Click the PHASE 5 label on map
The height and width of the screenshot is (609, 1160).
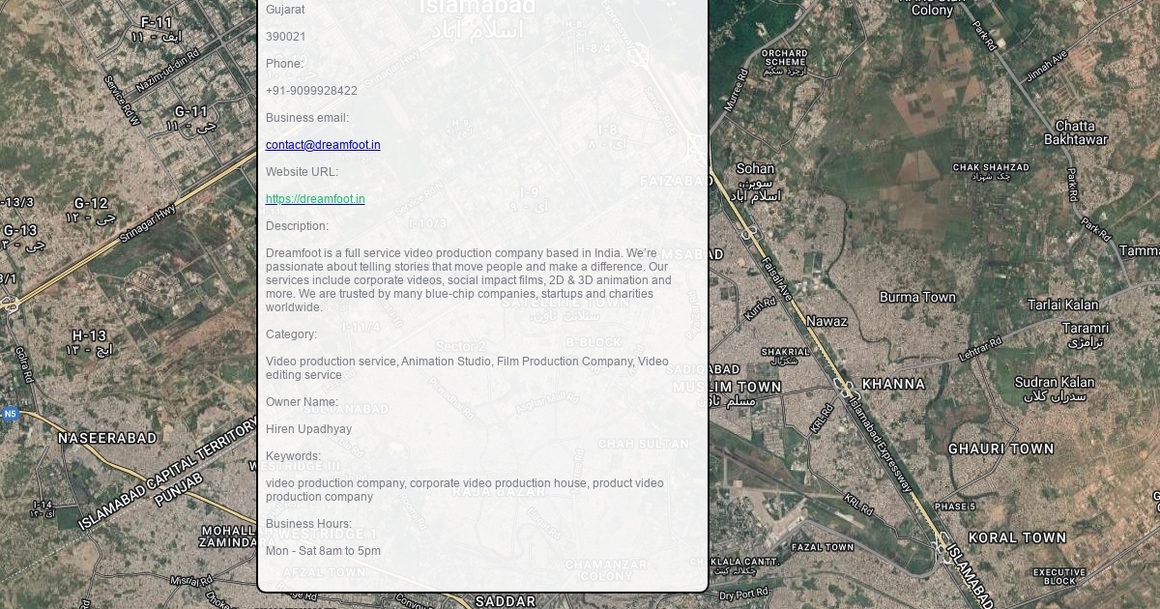(955, 507)
